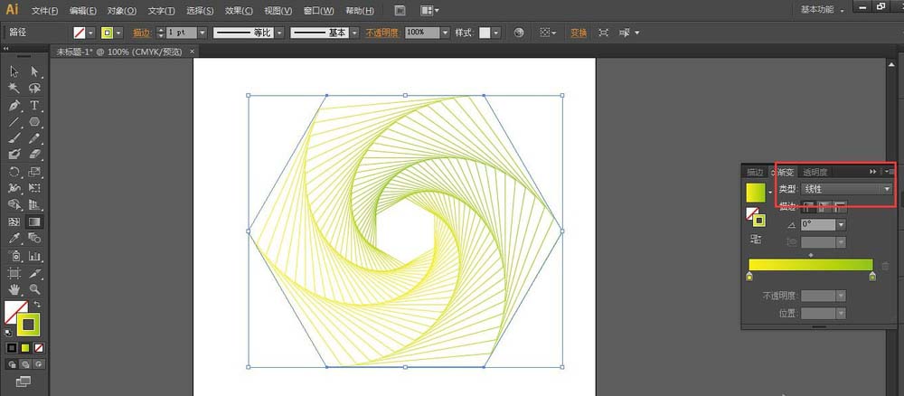Viewport: 904px width, 396px height.
Task: Select the Shape Builder tool
Action: tap(14, 204)
